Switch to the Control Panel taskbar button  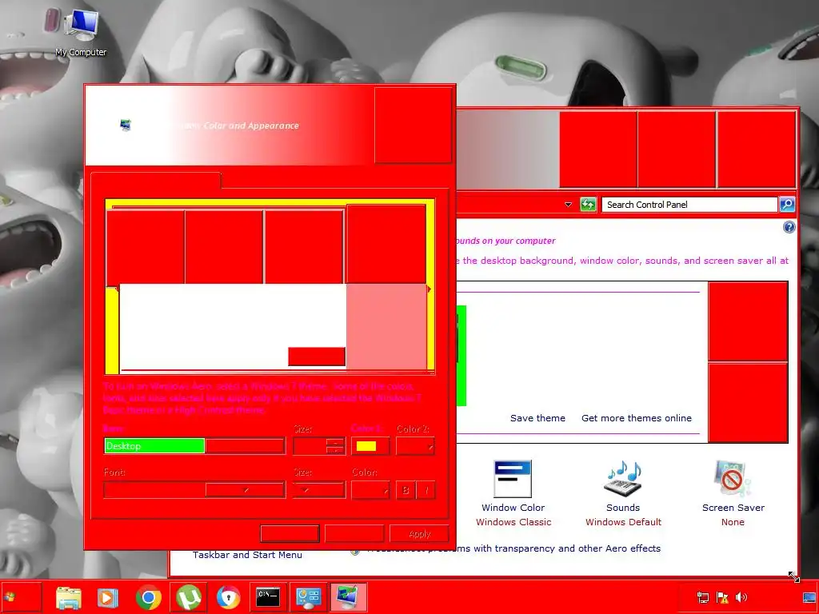click(308, 597)
